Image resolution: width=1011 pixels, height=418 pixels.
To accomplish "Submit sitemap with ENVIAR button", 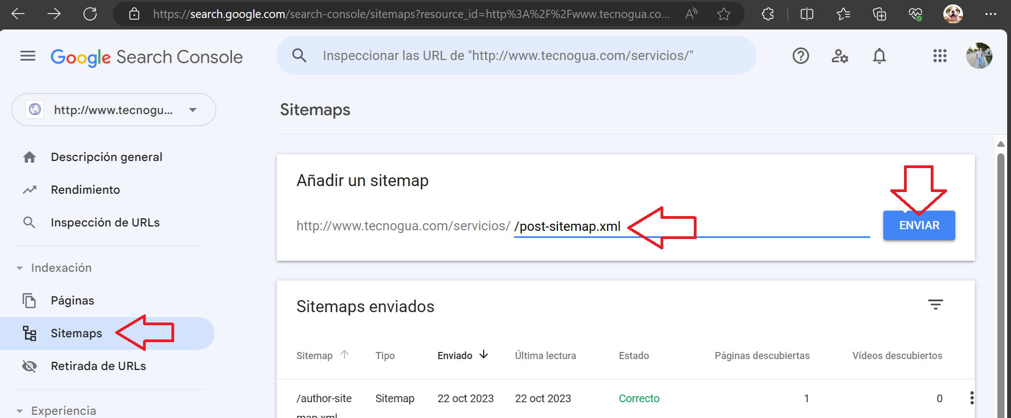I will coord(919,225).
